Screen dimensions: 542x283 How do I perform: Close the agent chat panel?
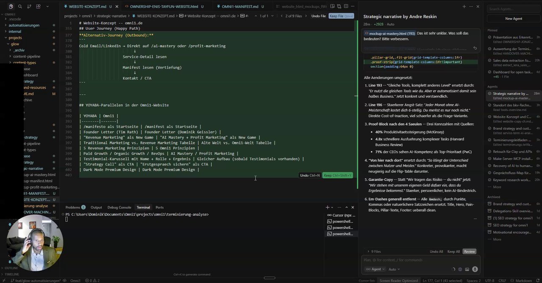(478, 7)
